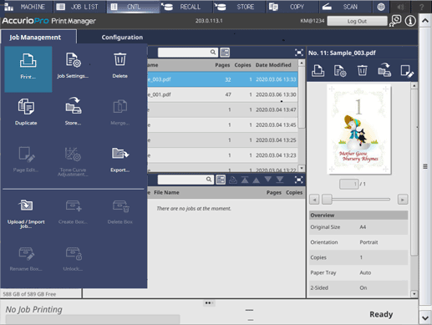Click the next page arrow in preview
Screen dimensions: 432x325
click(403, 200)
